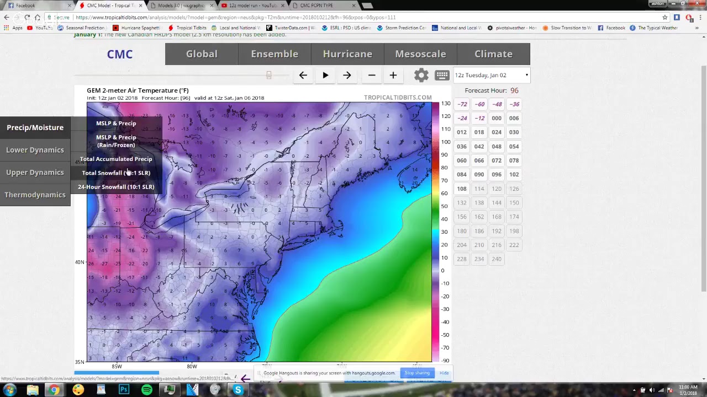Play the forecast animation
The width and height of the screenshot is (707, 397).
click(x=325, y=75)
